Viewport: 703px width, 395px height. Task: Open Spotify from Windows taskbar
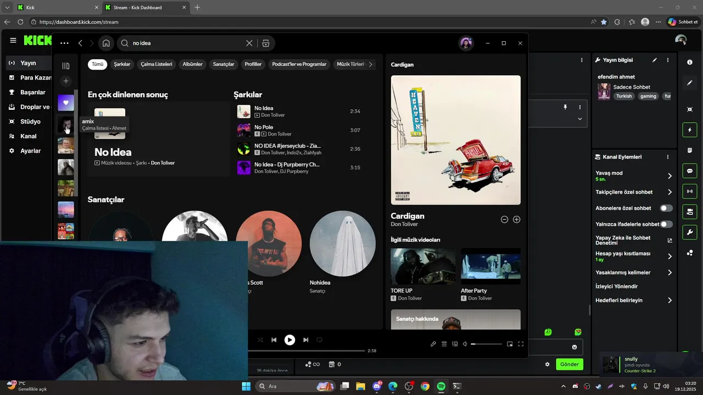(x=441, y=386)
